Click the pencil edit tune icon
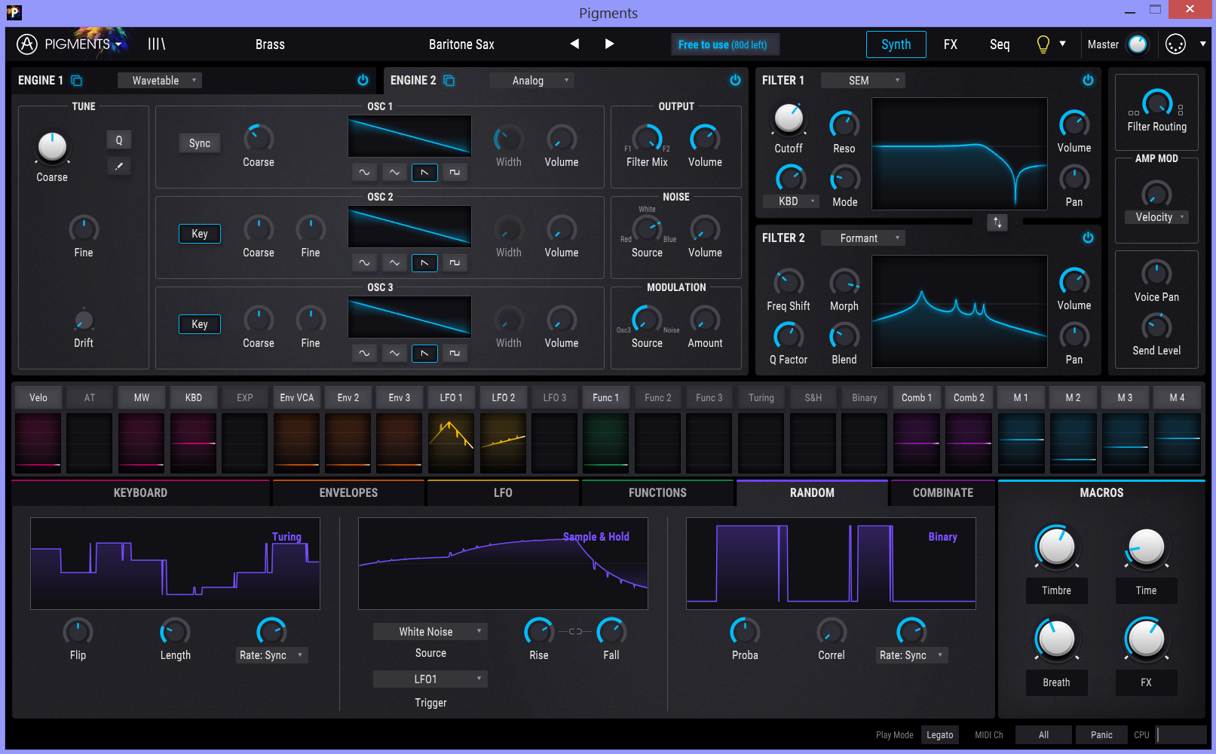The width and height of the screenshot is (1216, 754). click(x=118, y=166)
